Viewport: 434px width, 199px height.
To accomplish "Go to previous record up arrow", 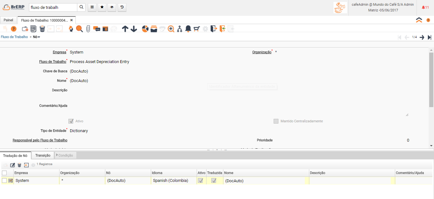I will [125, 29].
